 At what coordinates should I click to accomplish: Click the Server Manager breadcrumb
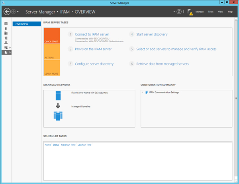coord(40,12)
